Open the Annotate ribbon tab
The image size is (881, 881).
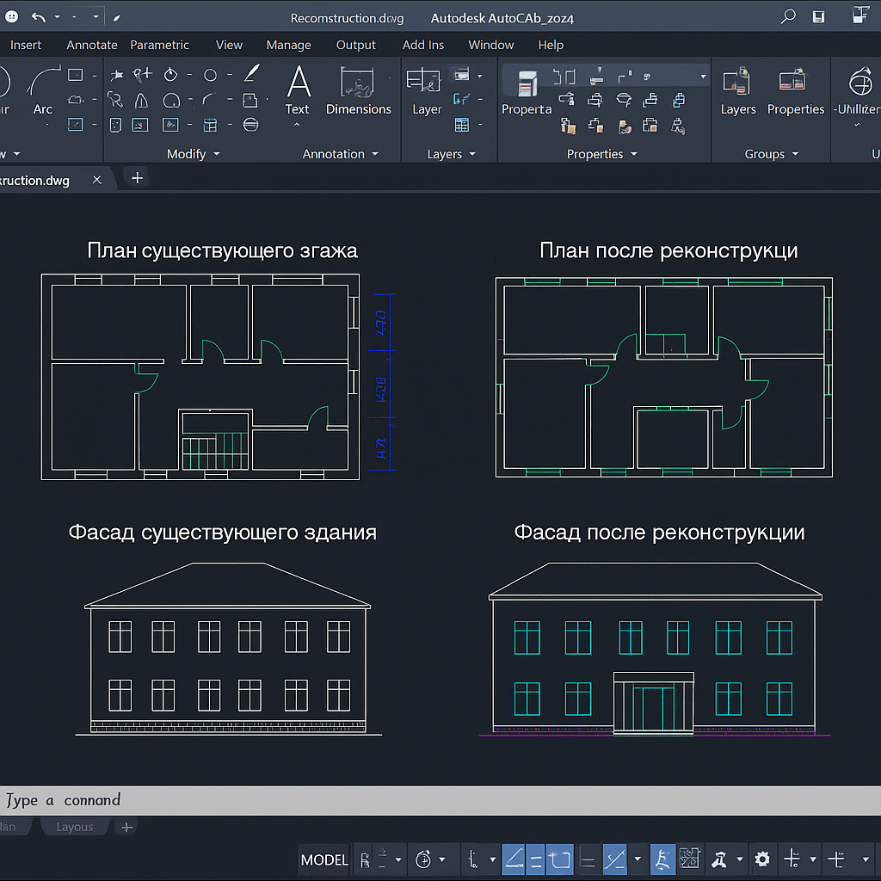point(92,45)
